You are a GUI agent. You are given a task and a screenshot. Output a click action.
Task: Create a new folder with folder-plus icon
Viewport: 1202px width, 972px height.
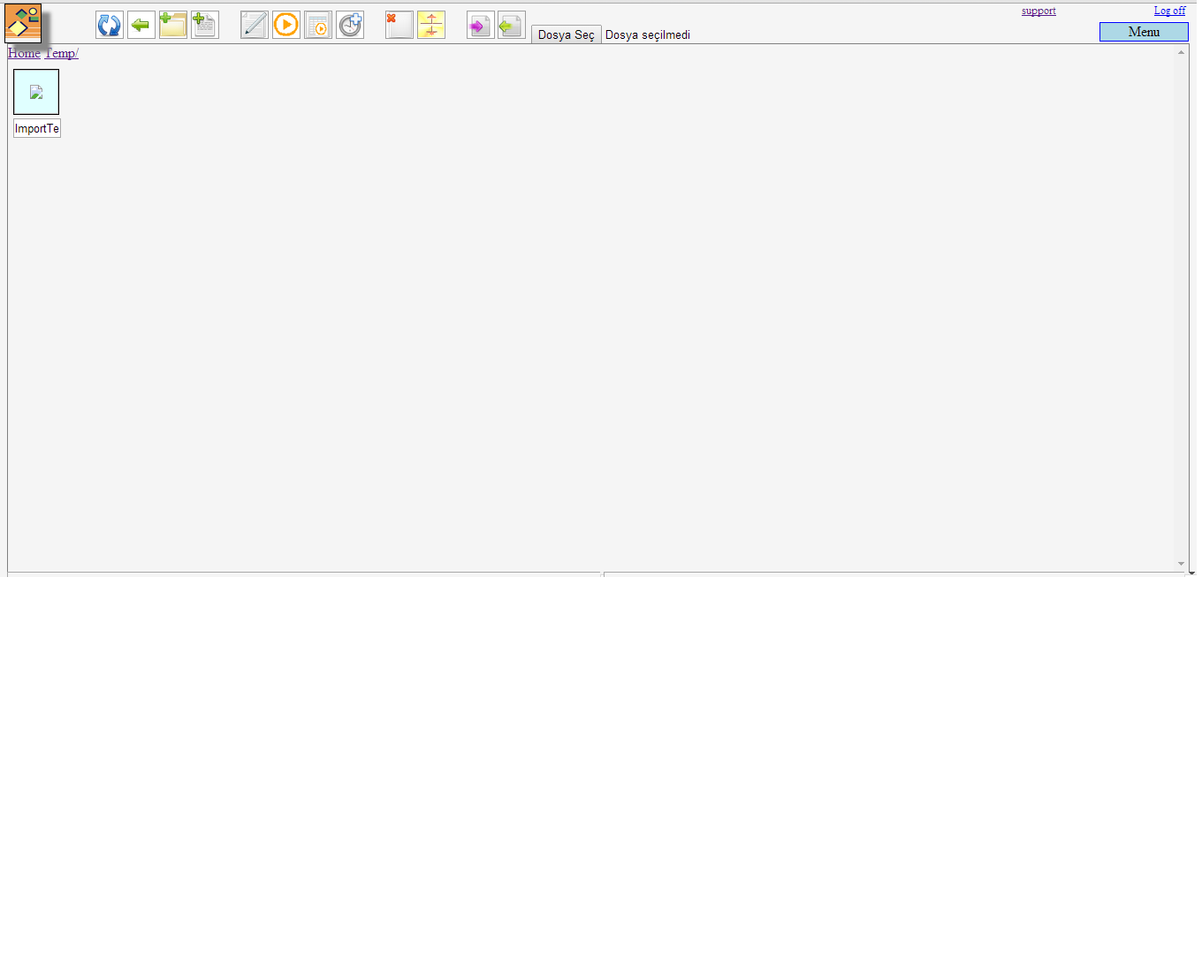tap(173, 25)
